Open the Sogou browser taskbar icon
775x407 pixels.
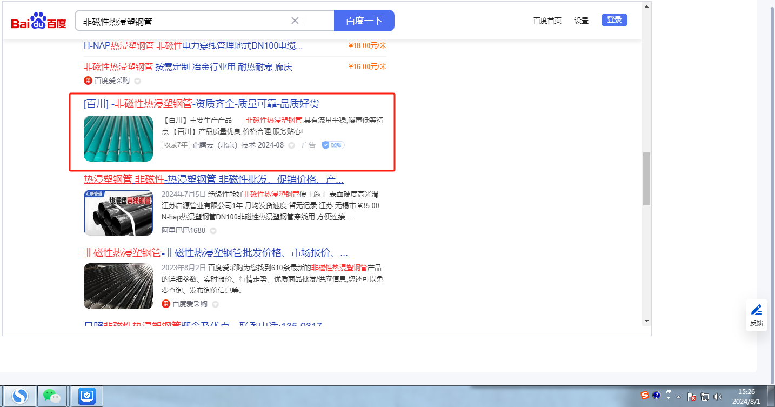[x=21, y=396]
